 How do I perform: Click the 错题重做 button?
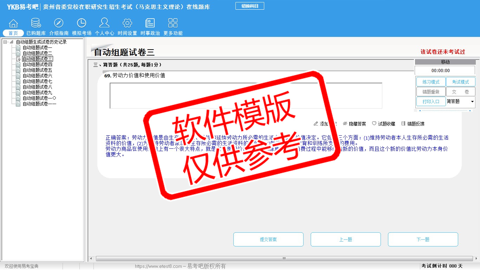tap(431, 92)
